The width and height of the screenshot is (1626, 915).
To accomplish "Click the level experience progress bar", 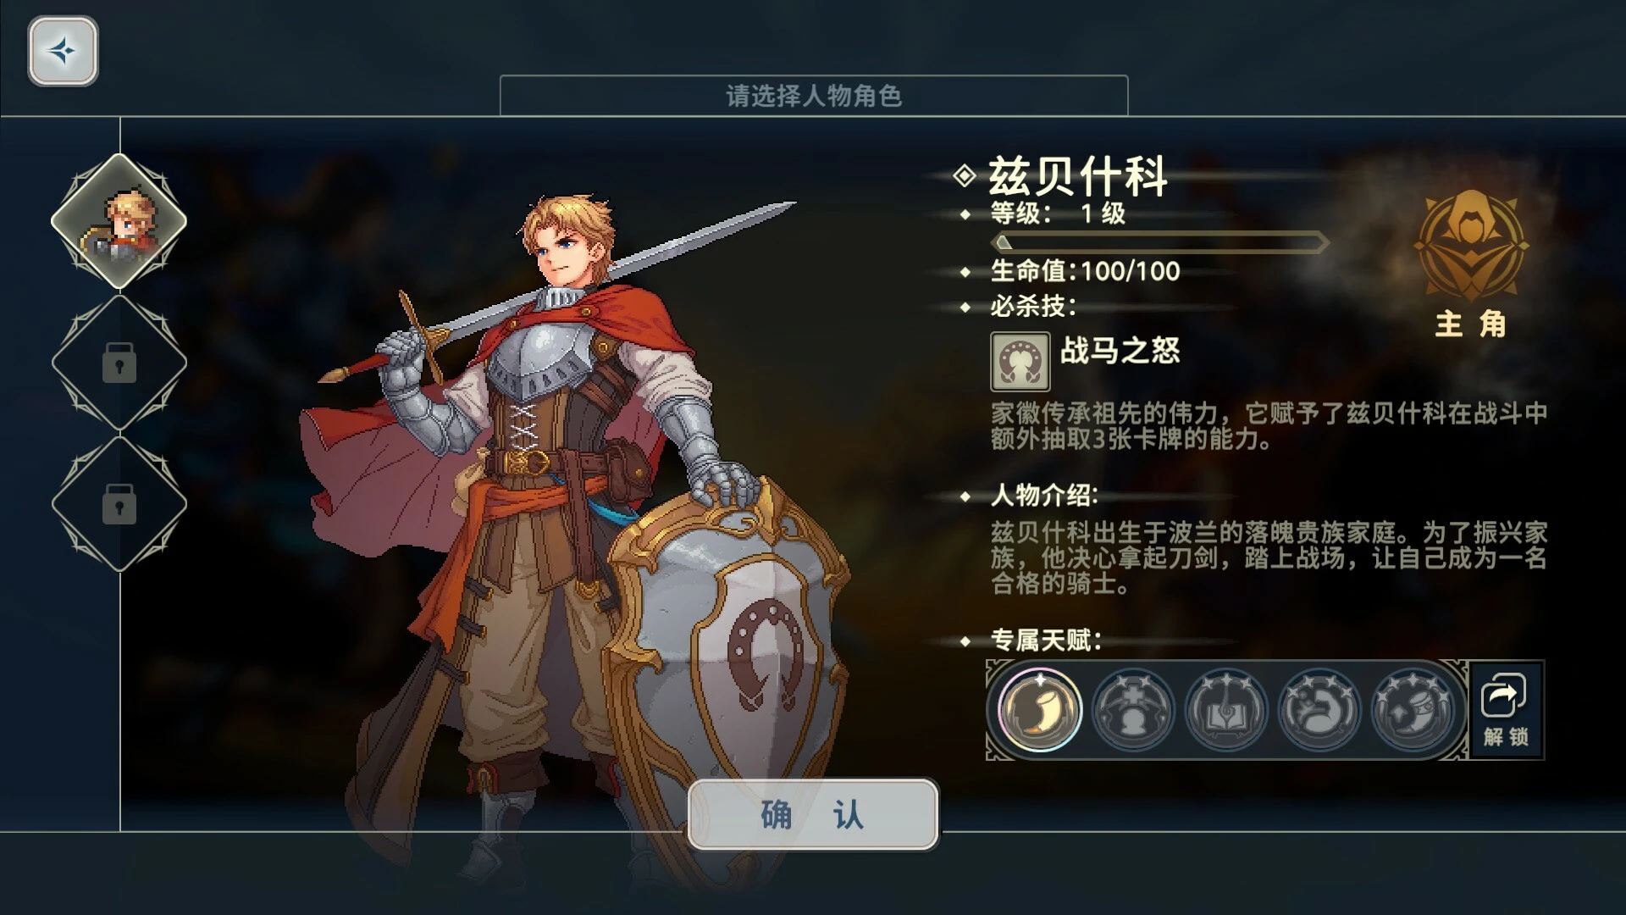I will (x=1159, y=243).
